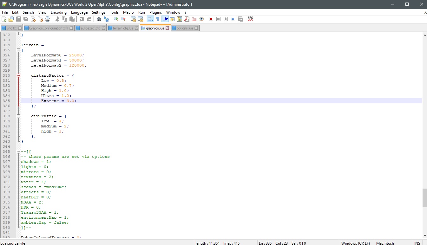The image size is (427, 245).
Task: Toggle show all characters
Action: (x=158, y=19)
